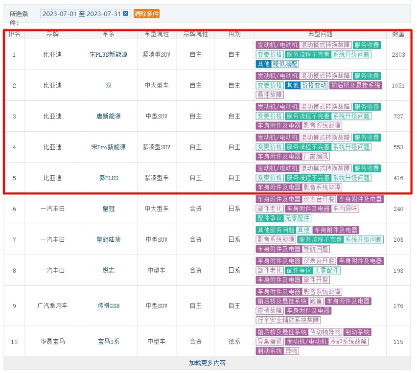Open the 传祺GS8 series link
Screen dimensions: 417x373
[x=108, y=306]
